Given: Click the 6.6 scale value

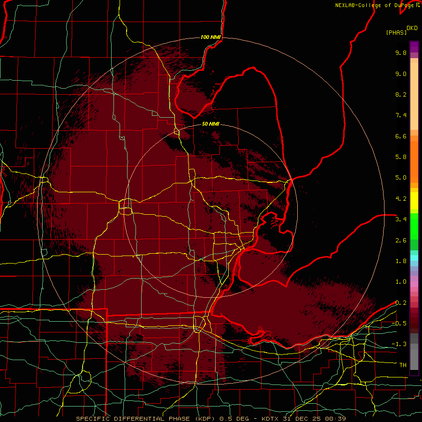Looking at the screenshot, I should pyautogui.click(x=401, y=136).
